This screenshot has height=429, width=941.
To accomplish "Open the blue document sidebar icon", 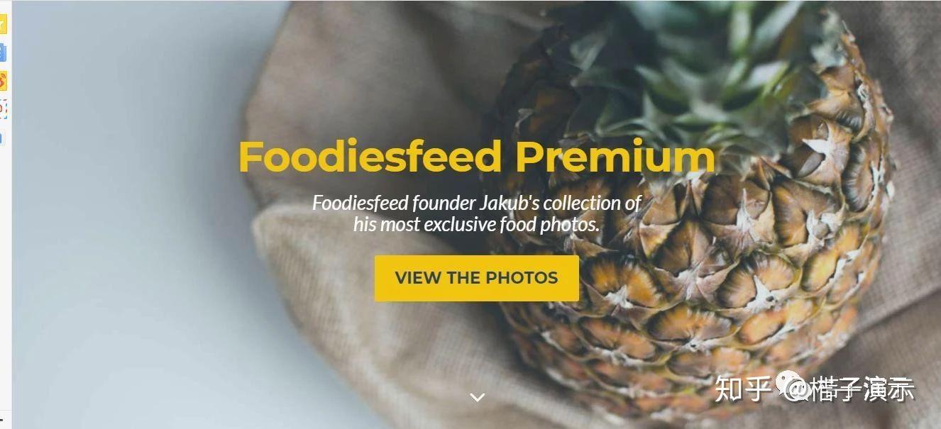I will pyautogui.click(x=3, y=52).
